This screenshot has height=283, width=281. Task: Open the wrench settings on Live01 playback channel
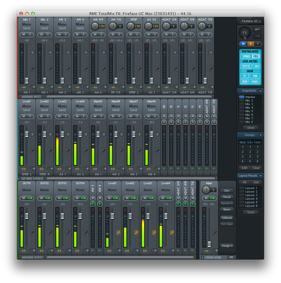click(x=33, y=151)
